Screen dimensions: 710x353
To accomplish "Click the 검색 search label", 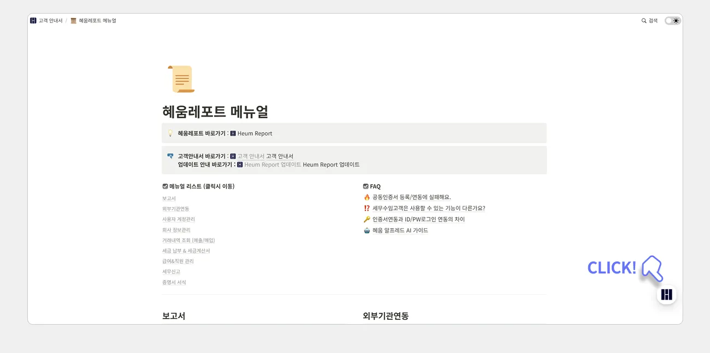I will [x=653, y=21].
